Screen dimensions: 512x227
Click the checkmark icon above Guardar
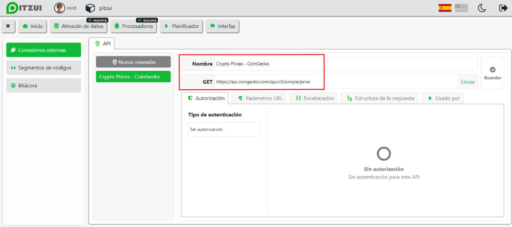pos(492,69)
